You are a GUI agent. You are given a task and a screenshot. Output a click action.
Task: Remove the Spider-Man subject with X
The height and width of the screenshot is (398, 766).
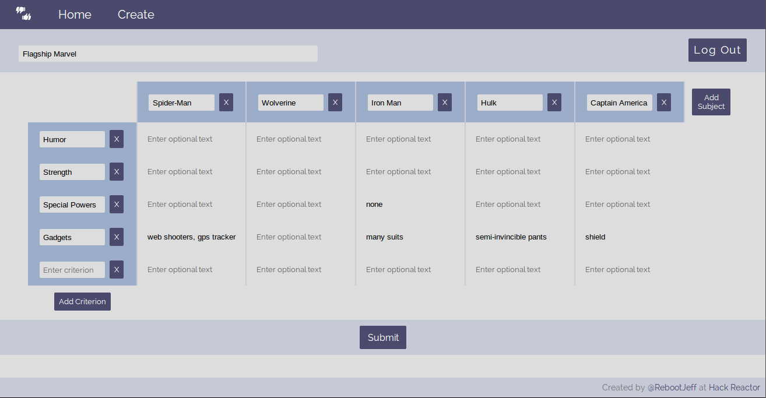pos(226,102)
